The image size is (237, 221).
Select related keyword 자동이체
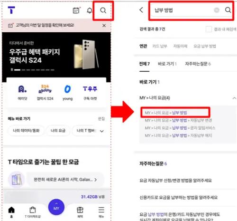(180, 46)
